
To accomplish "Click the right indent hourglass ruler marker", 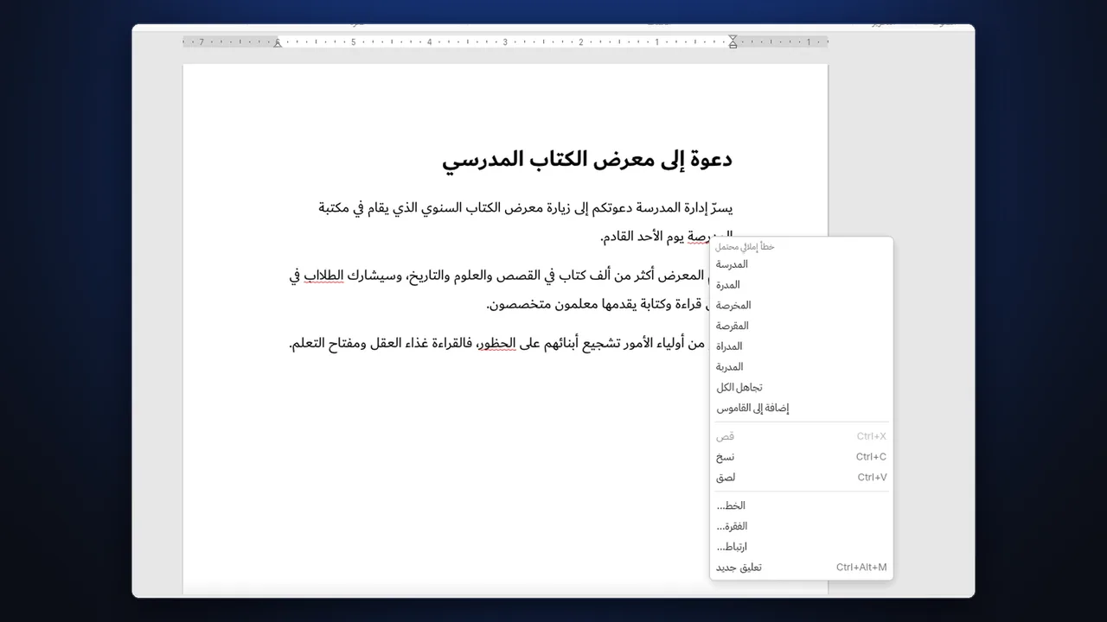I will [x=733, y=41].
